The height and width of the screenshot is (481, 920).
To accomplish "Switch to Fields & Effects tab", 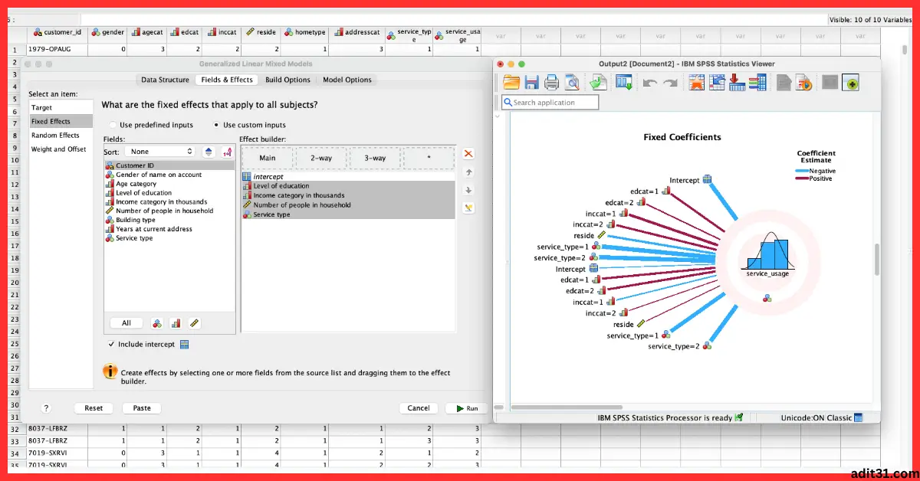I will tap(227, 80).
